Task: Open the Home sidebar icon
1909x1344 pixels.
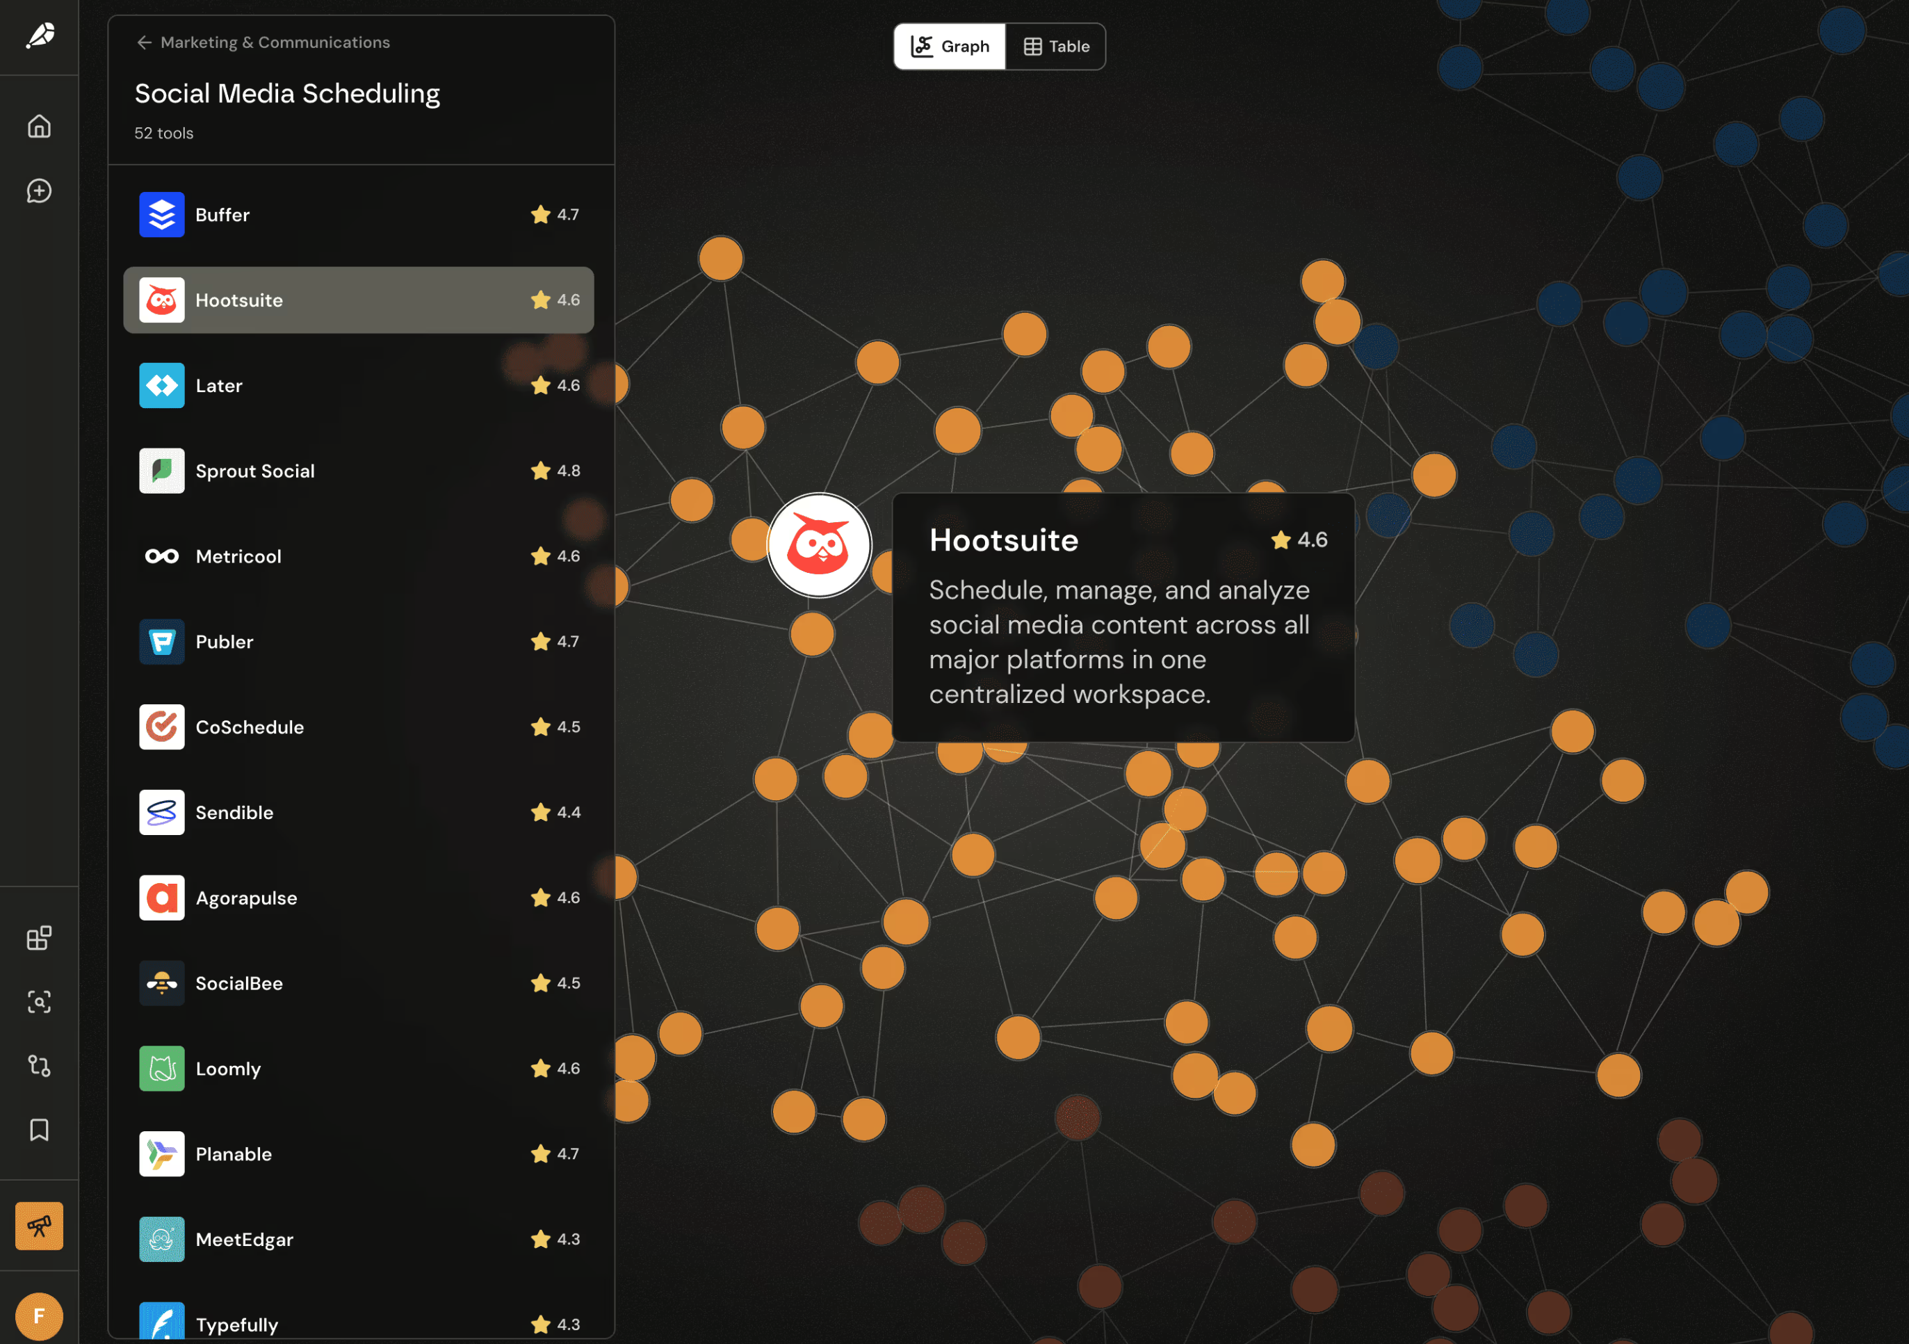Action: (x=39, y=127)
